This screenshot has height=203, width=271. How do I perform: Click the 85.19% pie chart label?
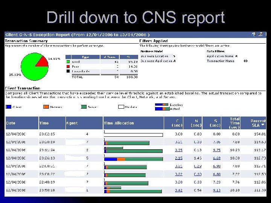pyautogui.click(x=15, y=75)
